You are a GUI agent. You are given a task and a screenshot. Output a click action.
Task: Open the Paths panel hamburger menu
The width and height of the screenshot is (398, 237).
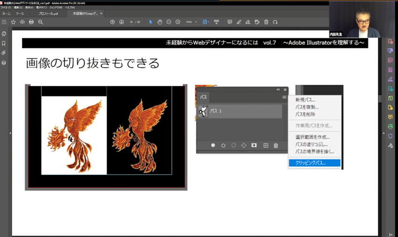click(x=284, y=97)
